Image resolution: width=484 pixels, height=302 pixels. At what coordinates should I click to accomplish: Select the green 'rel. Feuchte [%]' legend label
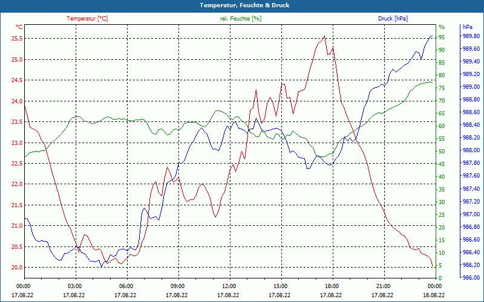(241, 19)
